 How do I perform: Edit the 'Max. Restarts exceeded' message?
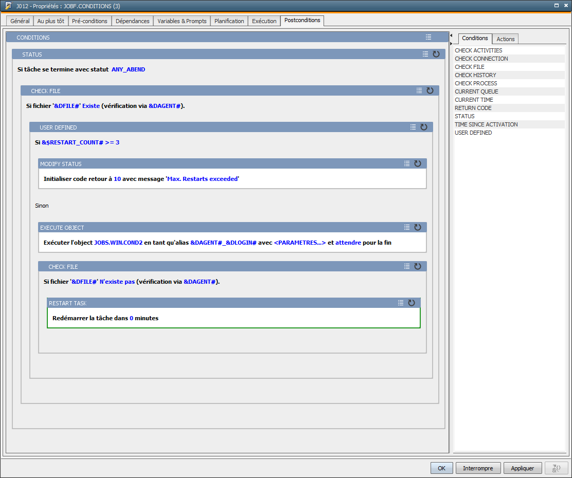point(203,179)
